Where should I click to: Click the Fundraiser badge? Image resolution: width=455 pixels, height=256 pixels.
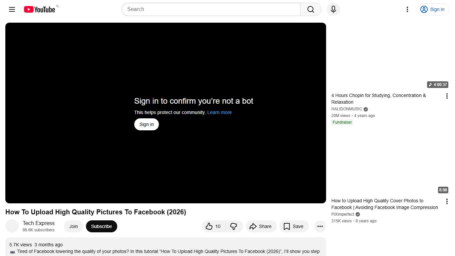342,122
